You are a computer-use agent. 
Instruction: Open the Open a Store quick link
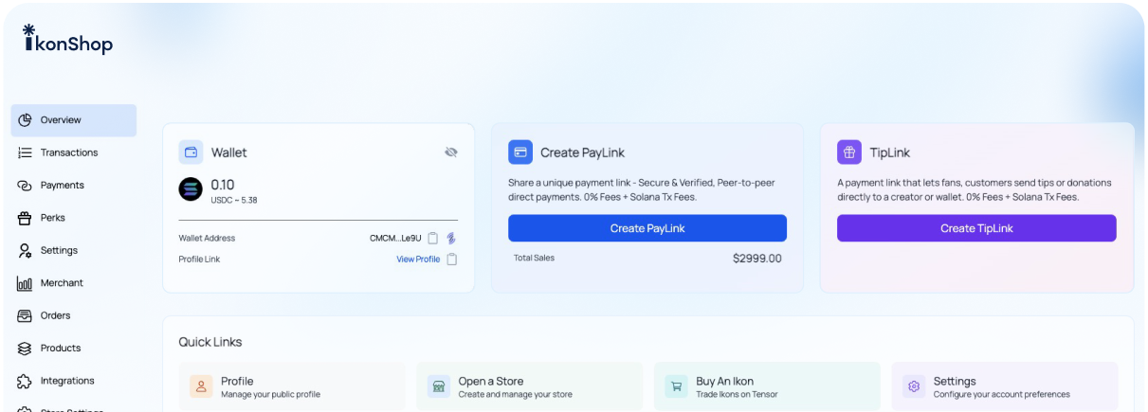click(529, 386)
